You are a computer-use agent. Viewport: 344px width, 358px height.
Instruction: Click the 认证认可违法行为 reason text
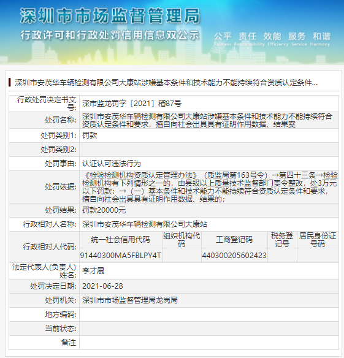(x=112, y=164)
